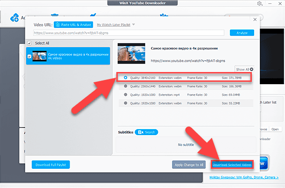Select the 1920x1080 mp4 quality option
Screen dimensions: 285x188
[x=125, y=94]
